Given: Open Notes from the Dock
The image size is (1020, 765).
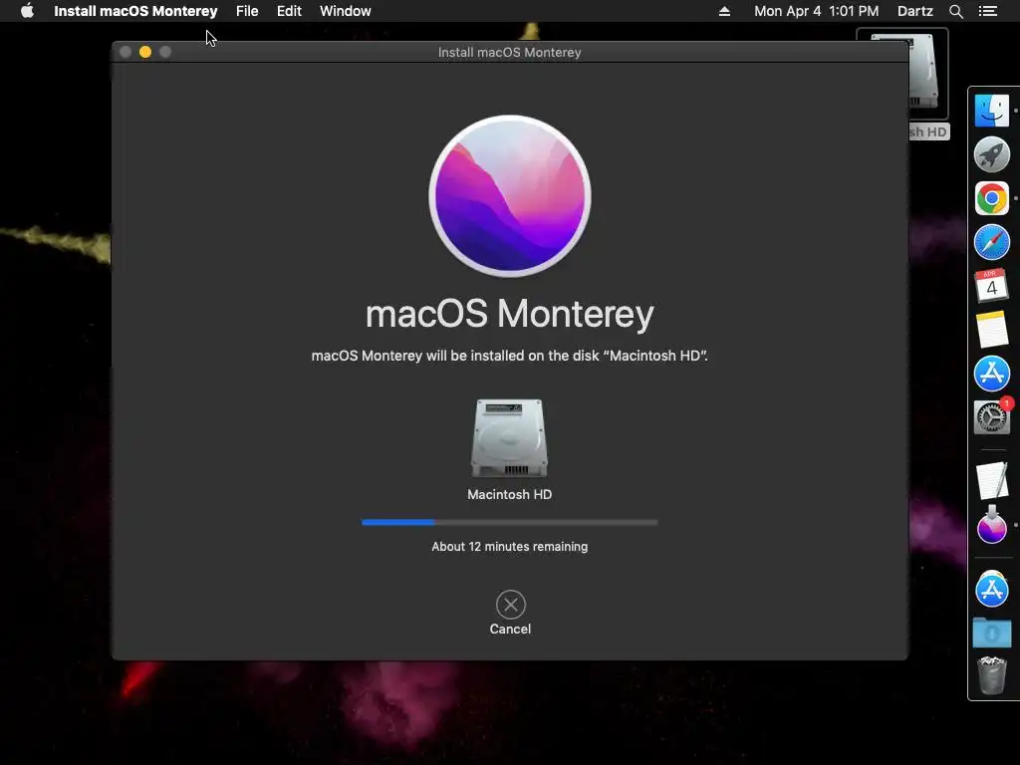Looking at the screenshot, I should [991, 329].
